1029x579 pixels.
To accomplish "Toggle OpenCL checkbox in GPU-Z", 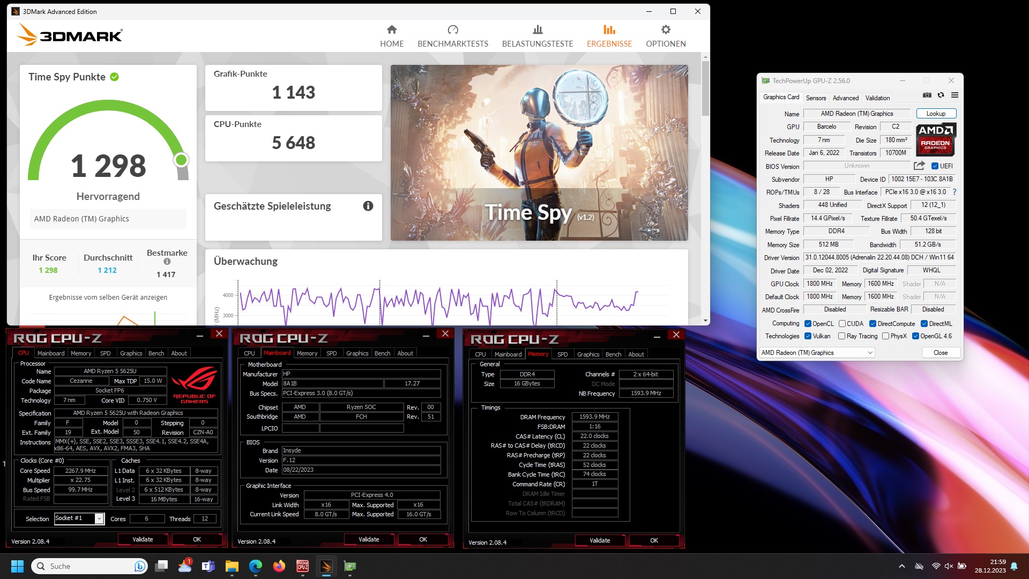I will coord(808,324).
